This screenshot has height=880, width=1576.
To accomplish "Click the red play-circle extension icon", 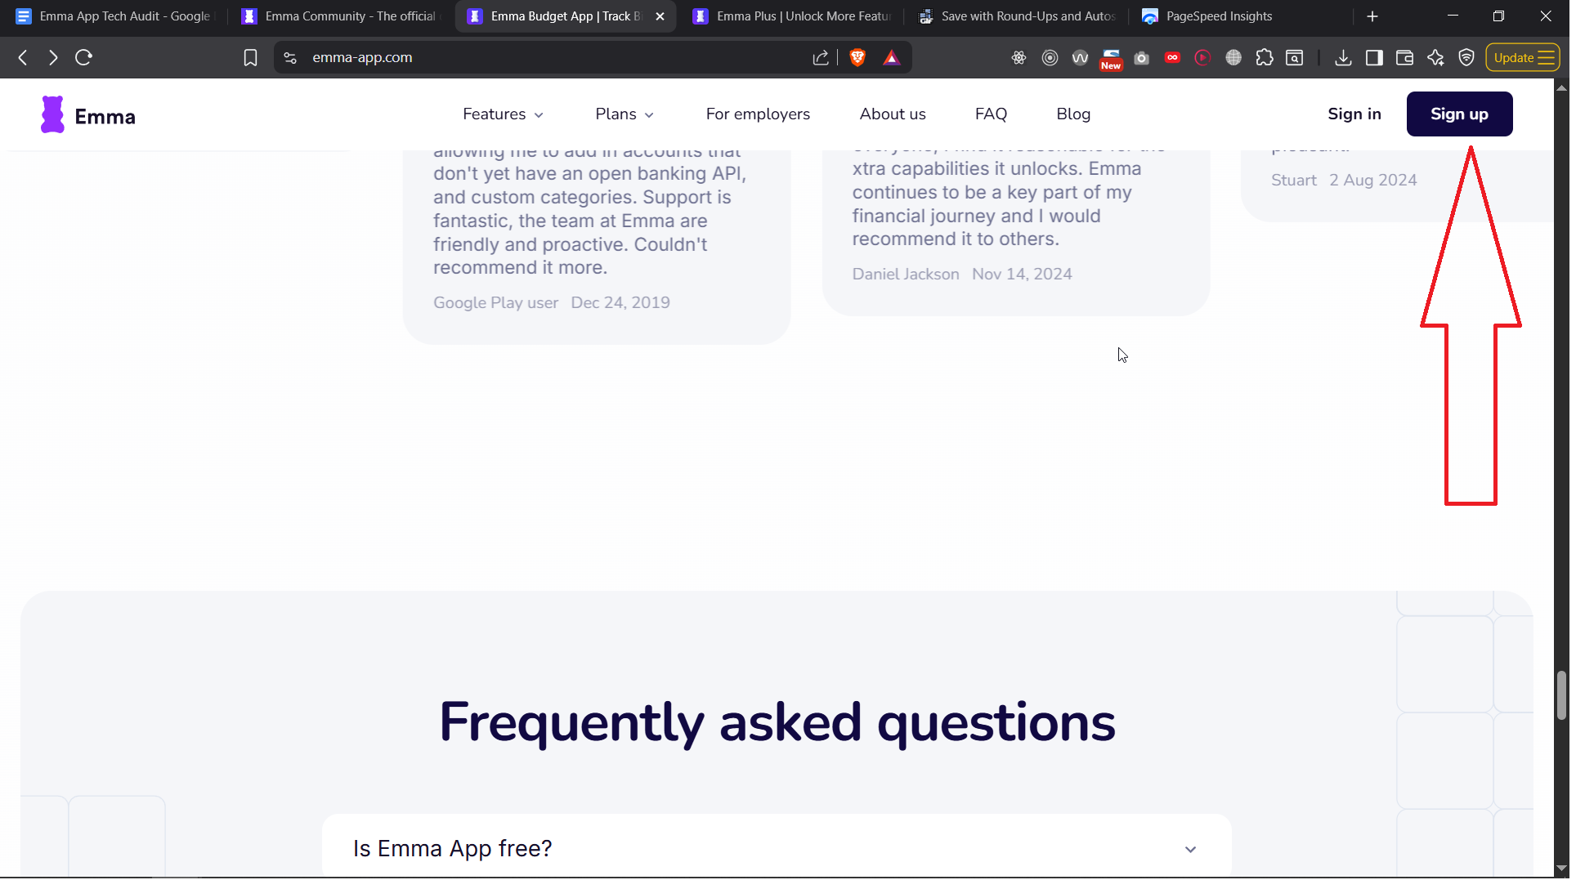I will click(1202, 57).
